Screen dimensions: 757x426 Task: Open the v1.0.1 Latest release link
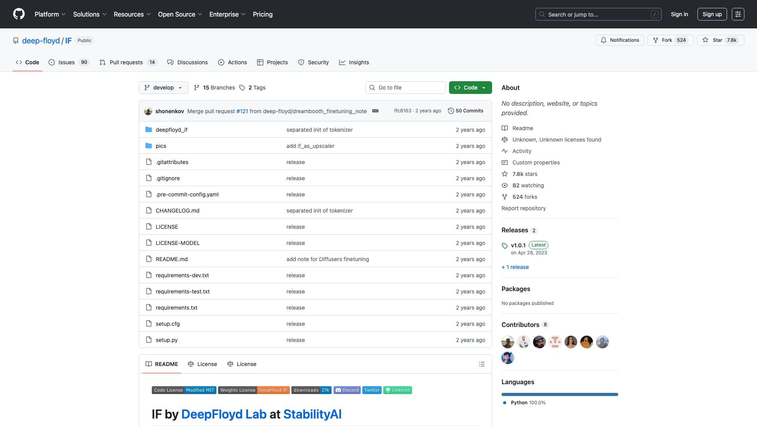click(x=518, y=245)
